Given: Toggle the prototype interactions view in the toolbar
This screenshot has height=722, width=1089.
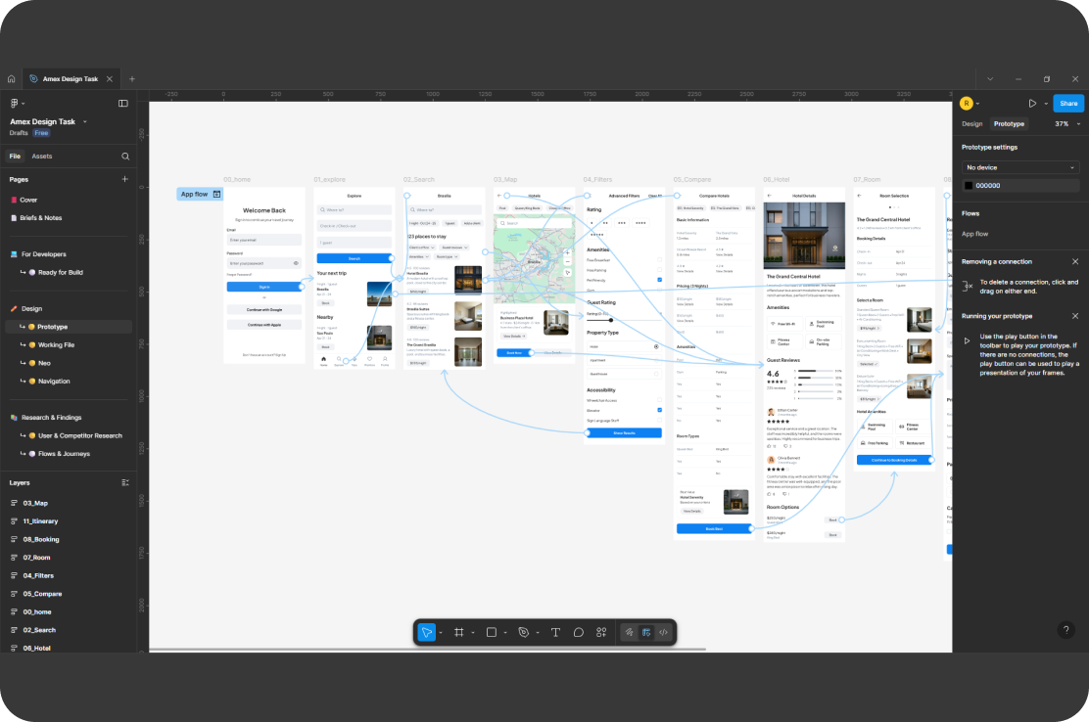Looking at the screenshot, I should pyautogui.click(x=646, y=632).
